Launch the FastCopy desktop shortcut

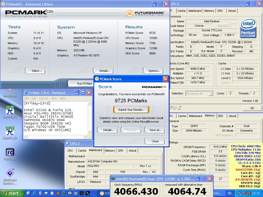pyautogui.click(x=10, y=154)
